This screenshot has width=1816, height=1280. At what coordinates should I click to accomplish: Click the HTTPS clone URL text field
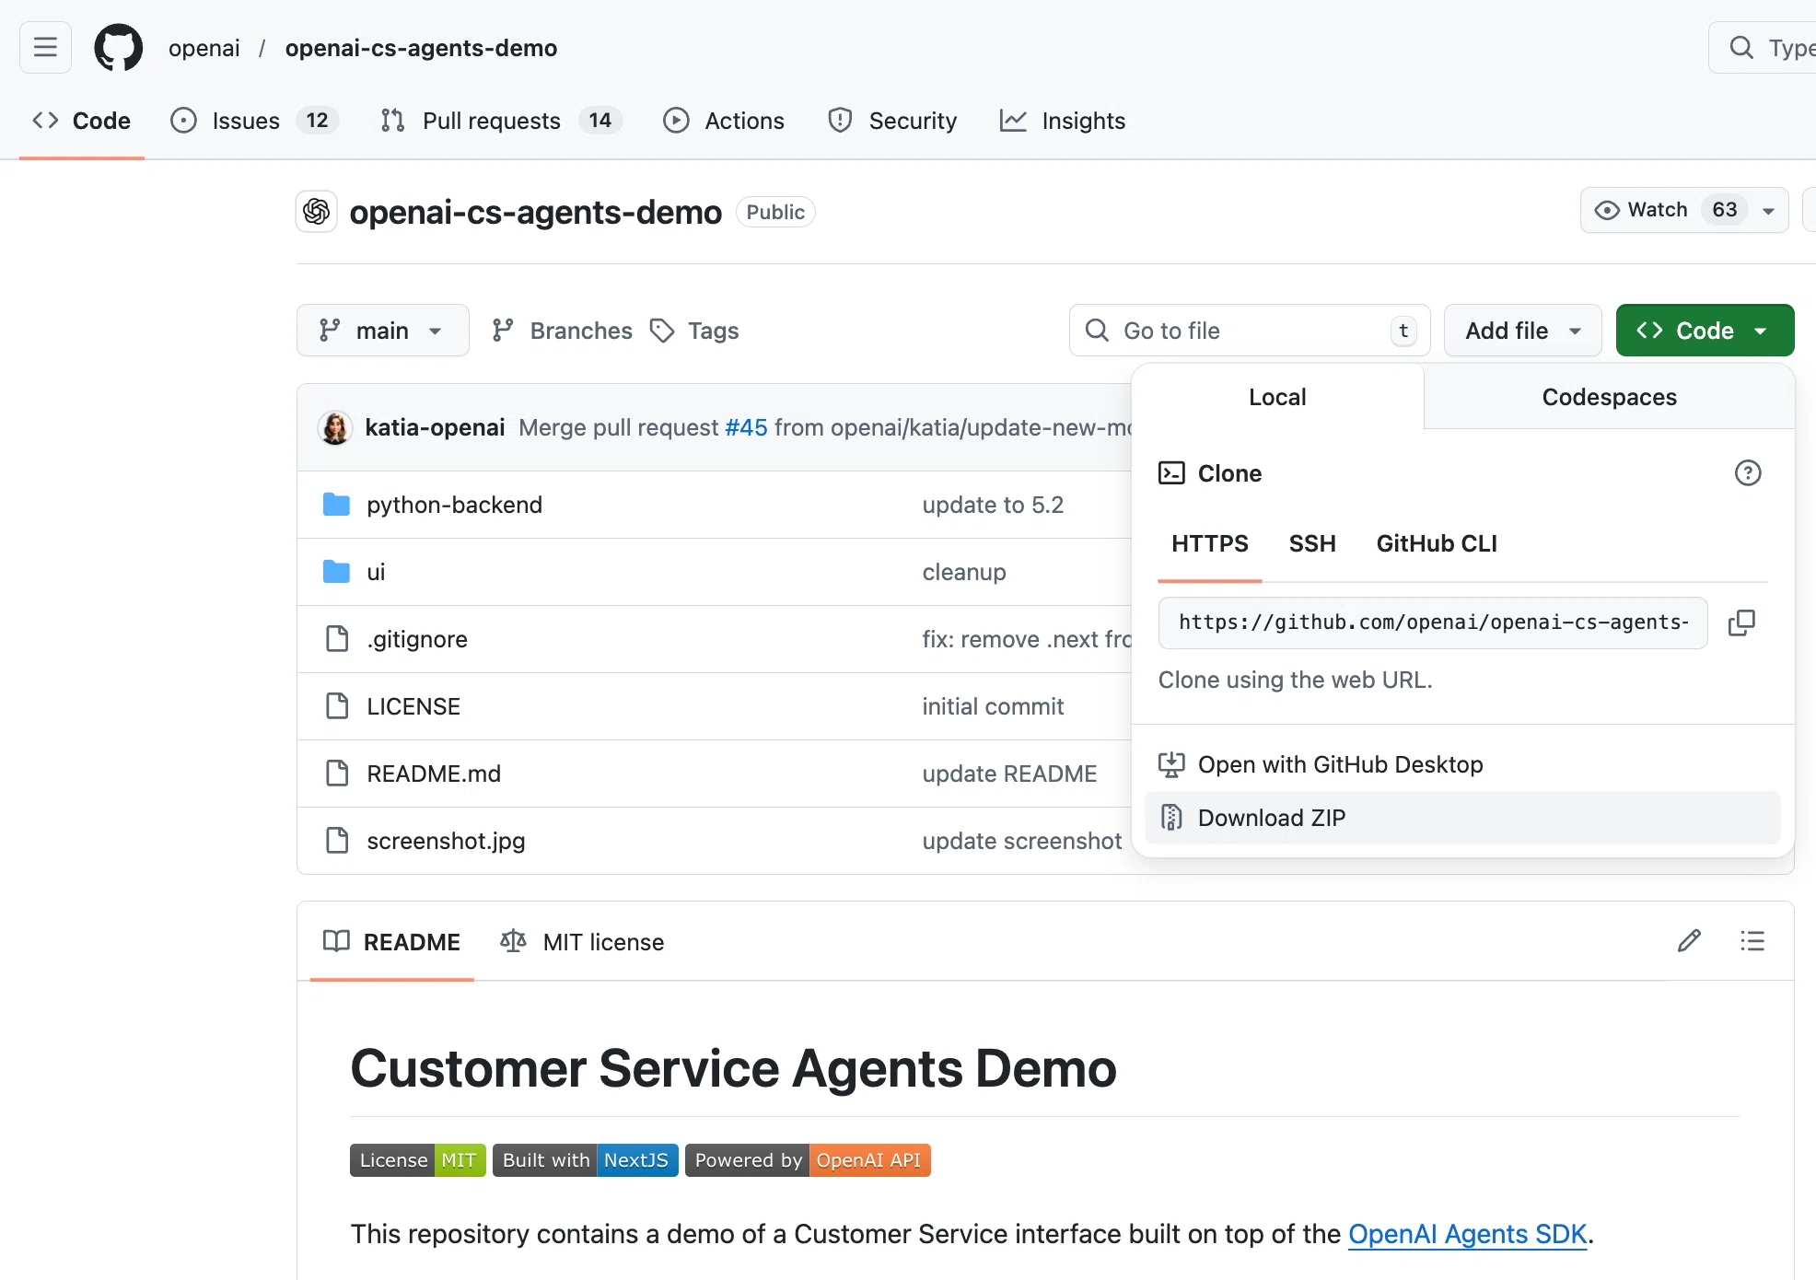pyautogui.click(x=1433, y=623)
